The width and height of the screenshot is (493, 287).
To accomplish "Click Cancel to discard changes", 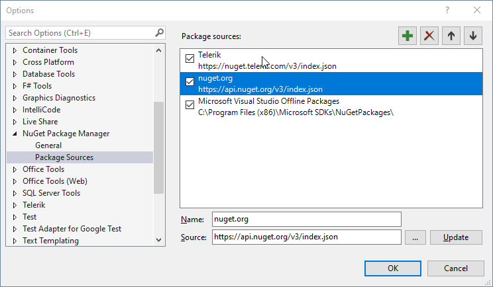I will tap(456, 268).
